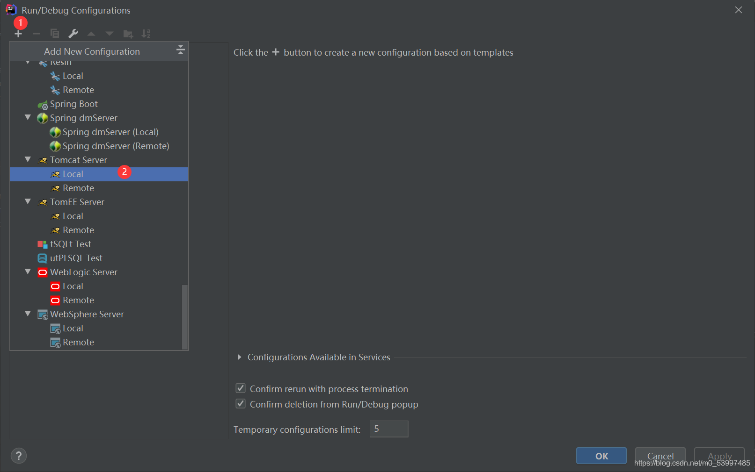
Task: Click the Remove Configuration minus icon
Action: (x=37, y=34)
